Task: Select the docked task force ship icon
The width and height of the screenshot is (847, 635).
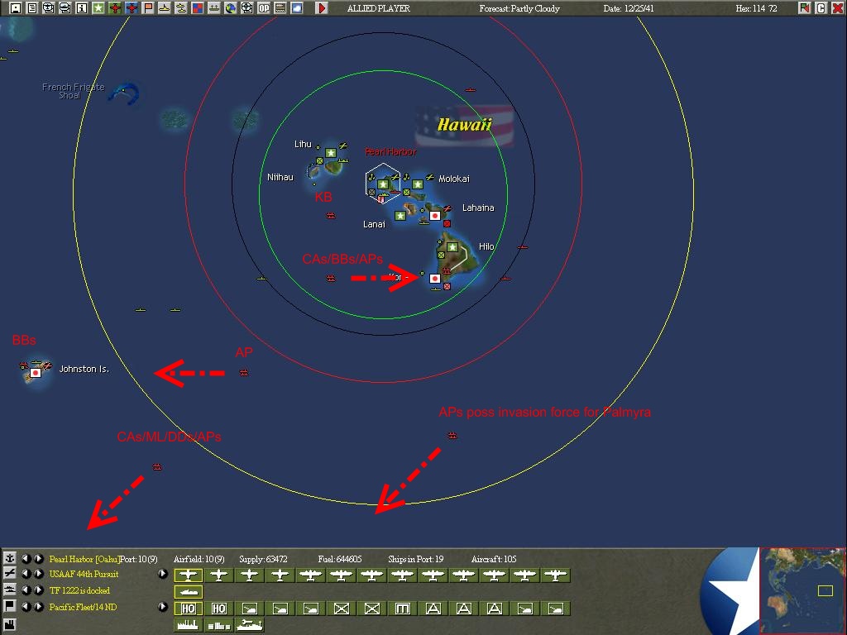Action: point(188,592)
